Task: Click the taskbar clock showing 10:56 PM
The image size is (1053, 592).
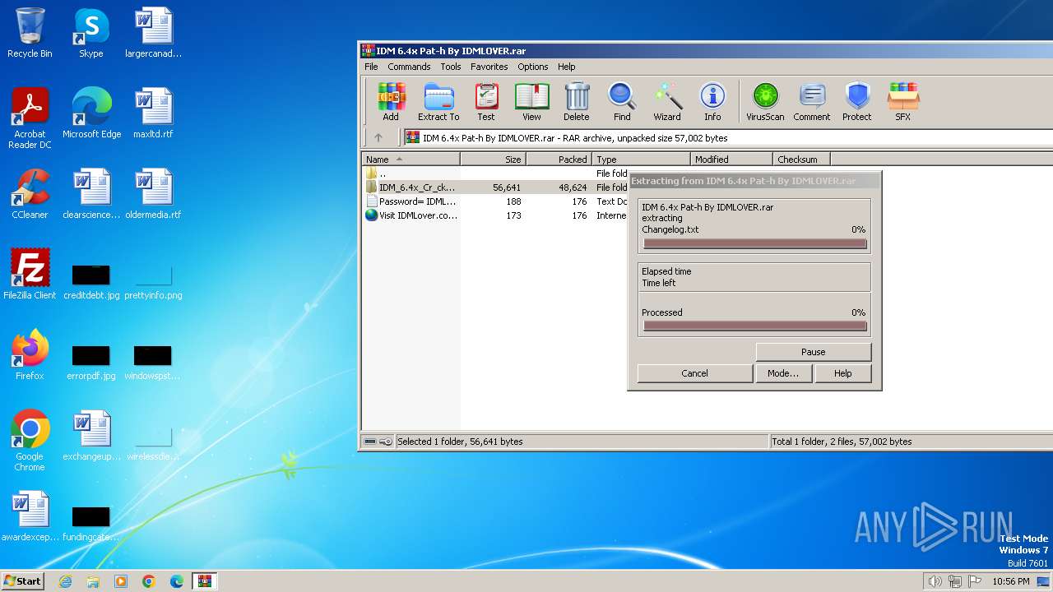Action: (1010, 581)
